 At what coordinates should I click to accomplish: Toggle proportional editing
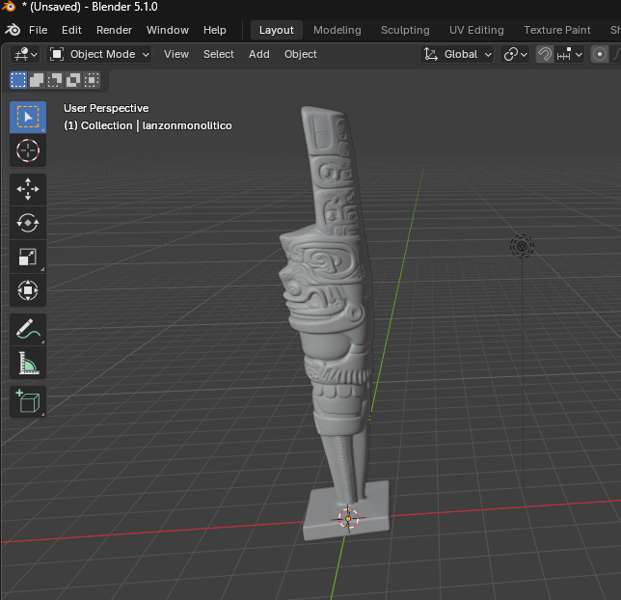point(599,54)
